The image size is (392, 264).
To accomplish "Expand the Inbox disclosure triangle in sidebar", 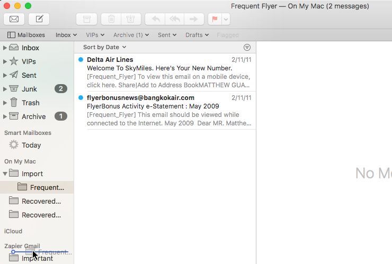I will tap(5, 48).
